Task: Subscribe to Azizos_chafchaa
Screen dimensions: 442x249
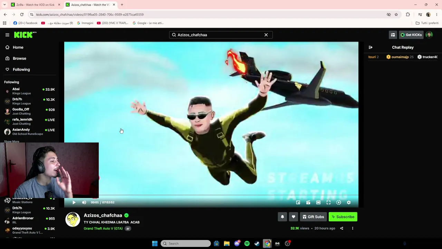Action: click(x=343, y=217)
